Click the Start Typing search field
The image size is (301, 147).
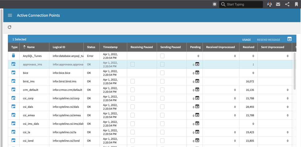pos(241,4)
